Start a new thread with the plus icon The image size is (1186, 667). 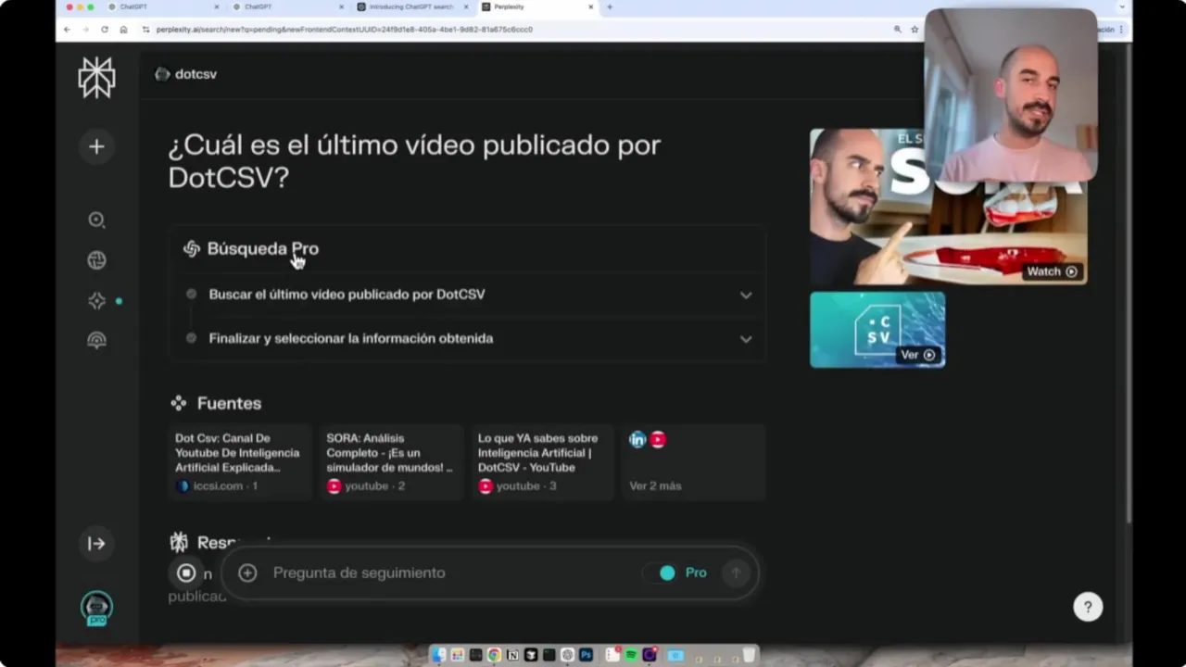click(96, 146)
